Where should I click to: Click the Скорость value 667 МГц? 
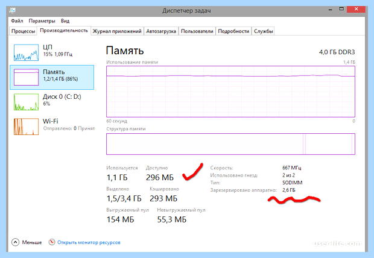tap(292, 168)
